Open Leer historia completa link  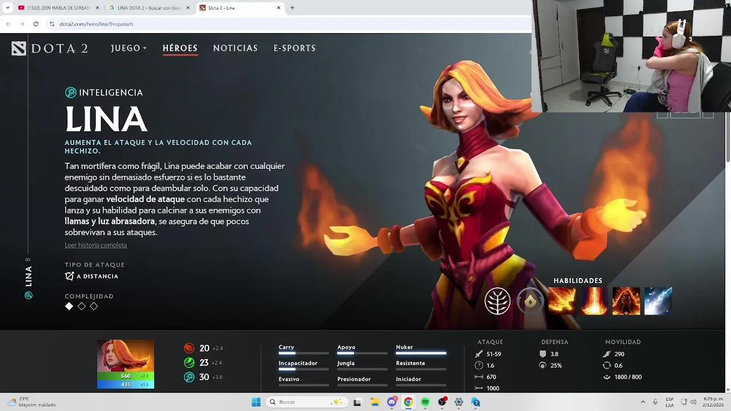(96, 245)
